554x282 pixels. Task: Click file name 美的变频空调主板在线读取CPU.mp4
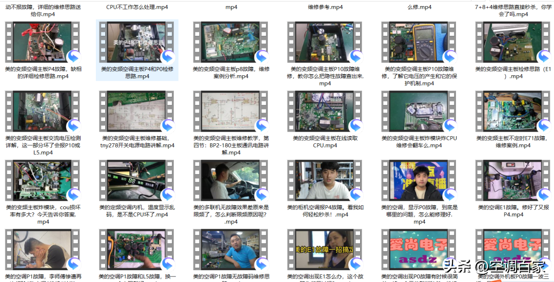pos(325,142)
